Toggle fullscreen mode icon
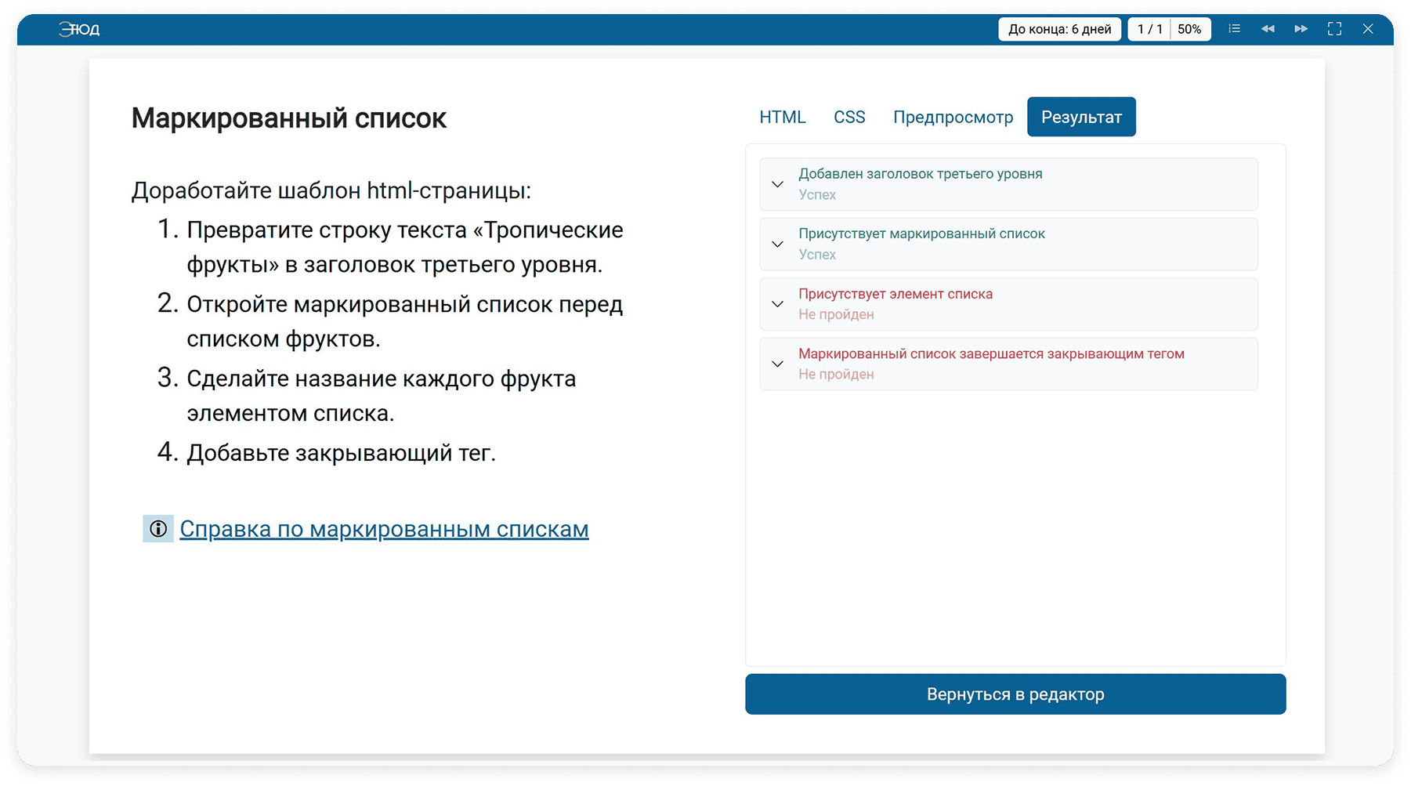The height and width of the screenshot is (786, 1411). pyautogui.click(x=1334, y=29)
